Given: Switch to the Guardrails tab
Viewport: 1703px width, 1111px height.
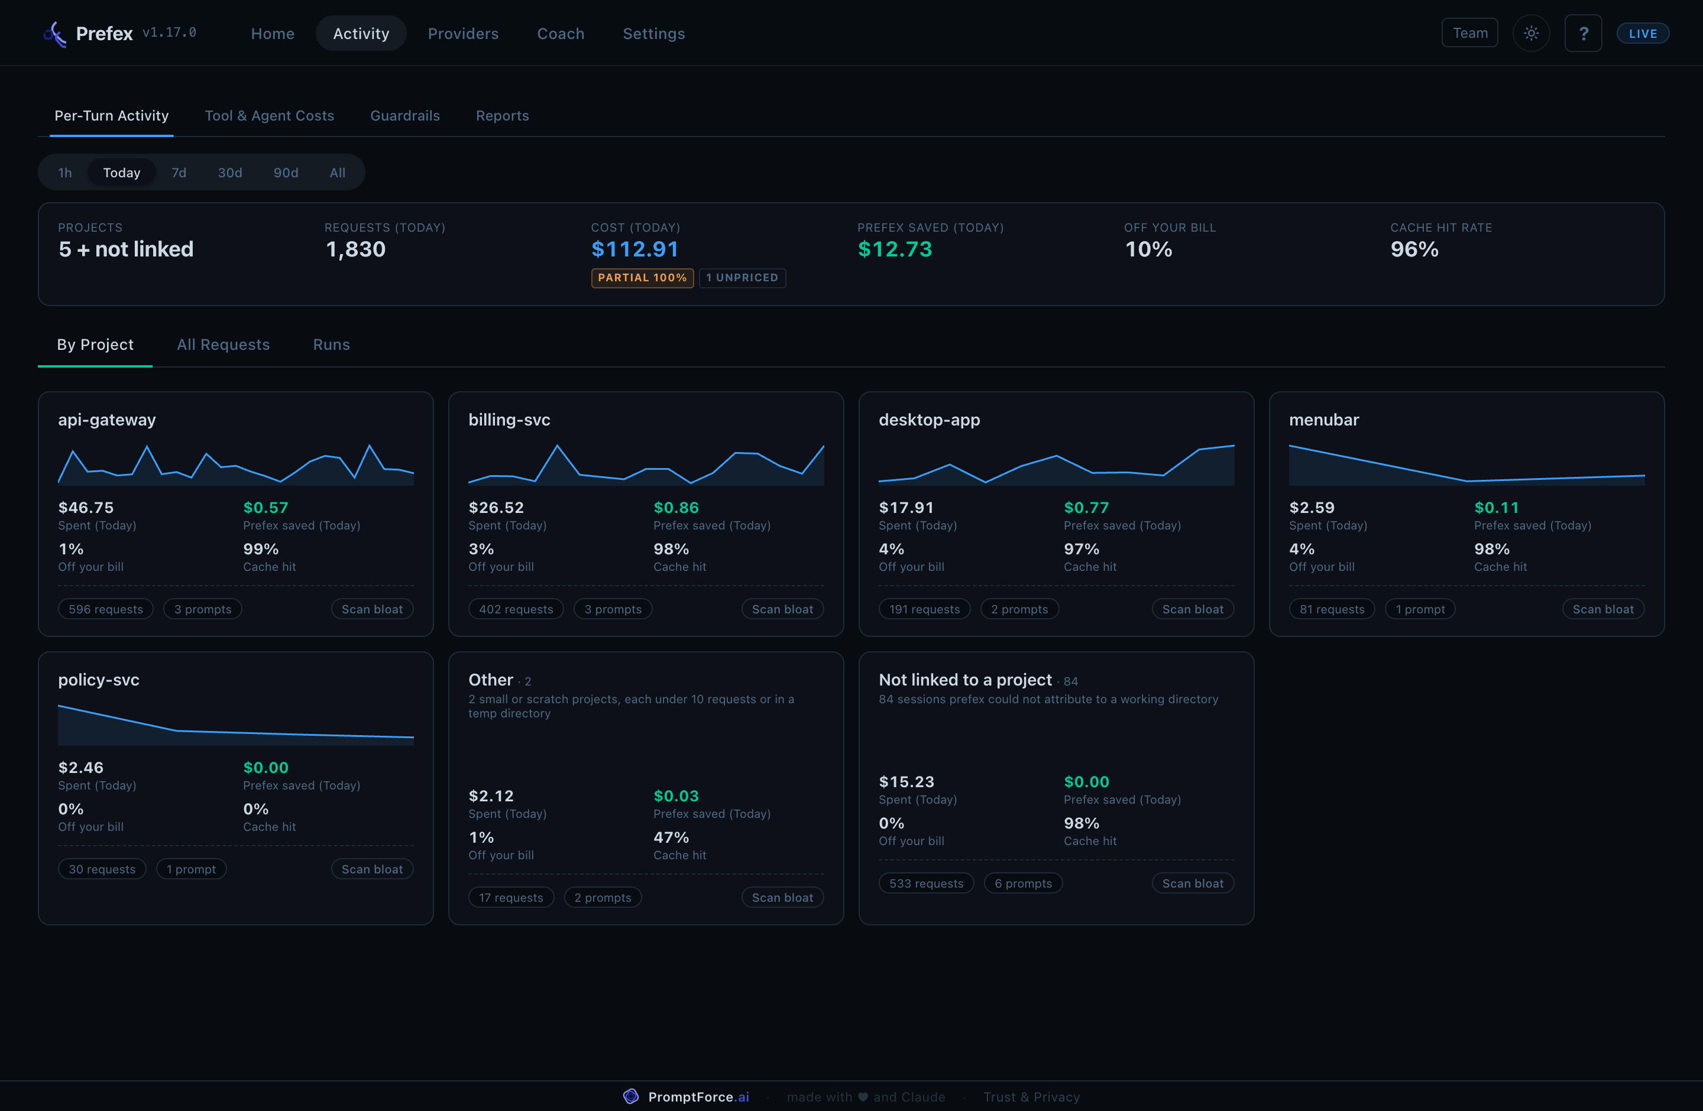Looking at the screenshot, I should pos(405,116).
